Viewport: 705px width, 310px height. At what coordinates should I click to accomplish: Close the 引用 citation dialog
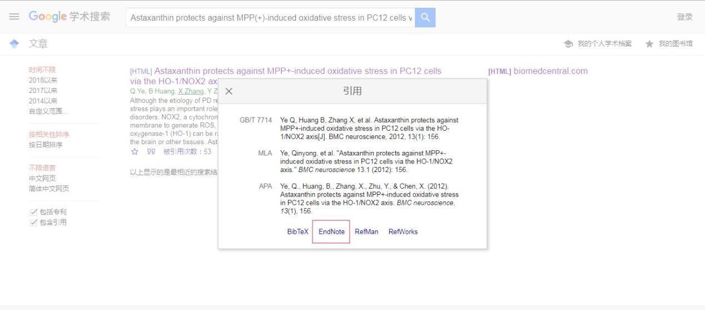click(229, 91)
